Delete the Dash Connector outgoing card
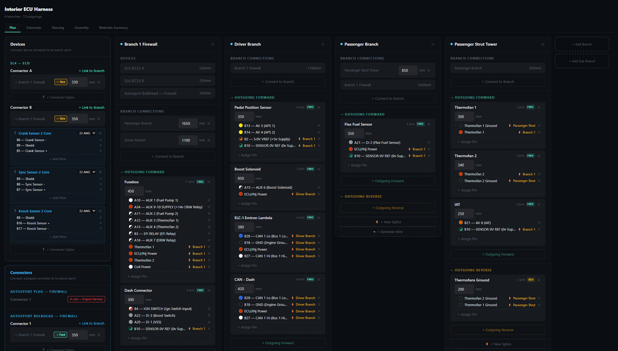The height and width of the screenshot is (351, 618). pyautogui.click(x=209, y=290)
